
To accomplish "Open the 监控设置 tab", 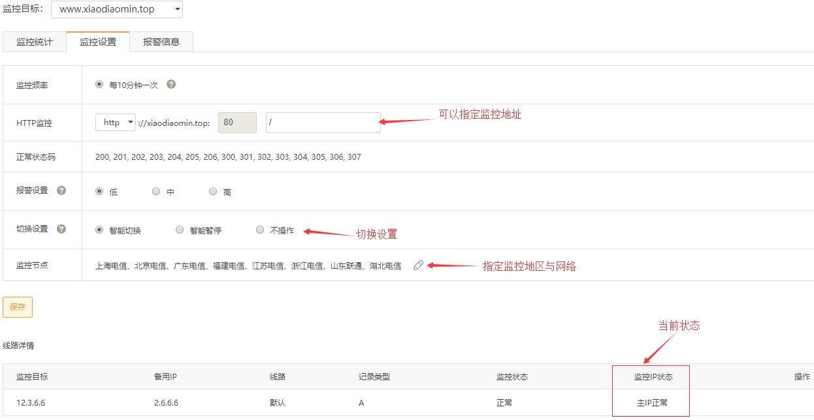I will pos(98,42).
